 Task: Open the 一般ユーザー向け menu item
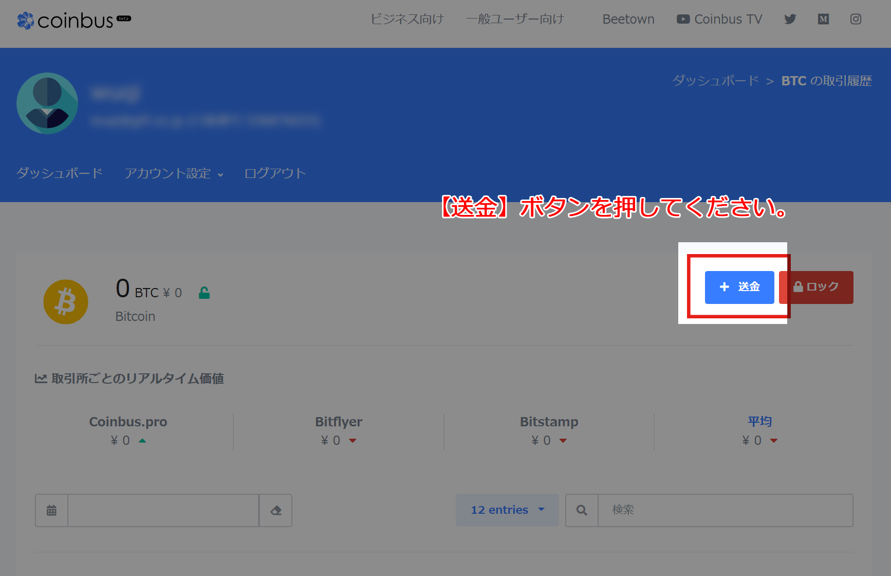tap(515, 19)
